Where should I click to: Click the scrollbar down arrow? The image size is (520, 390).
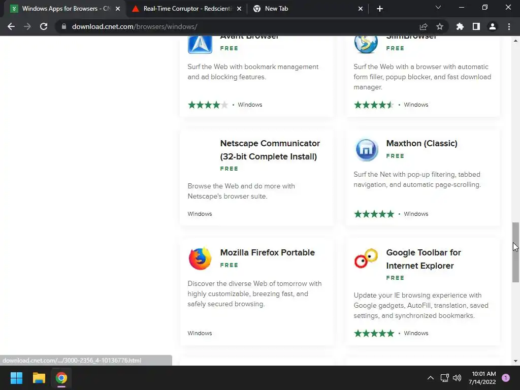[515, 361]
